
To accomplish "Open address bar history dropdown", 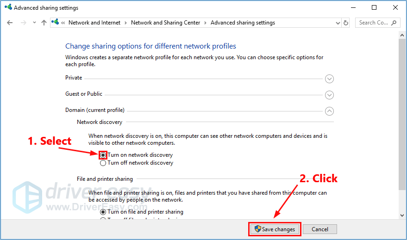I will (338, 23).
